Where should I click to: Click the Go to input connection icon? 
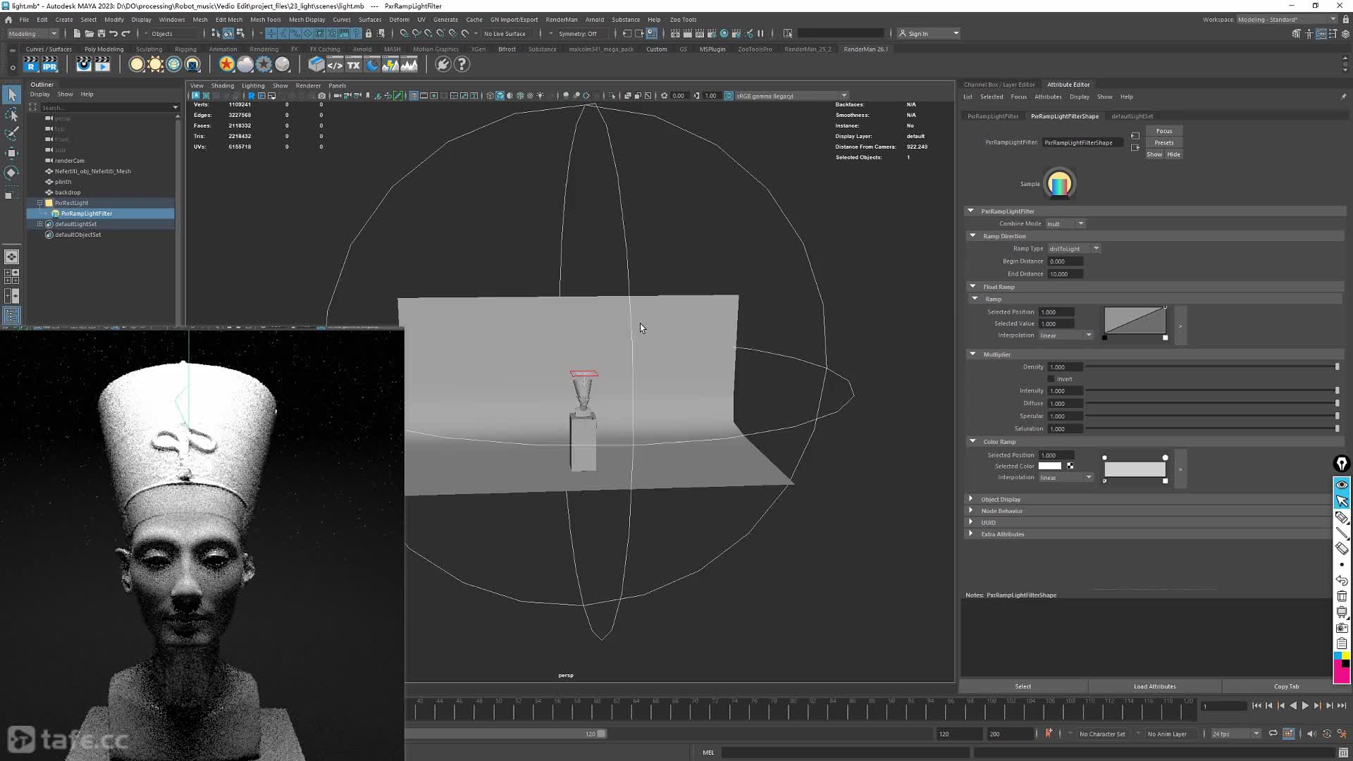1135,136
